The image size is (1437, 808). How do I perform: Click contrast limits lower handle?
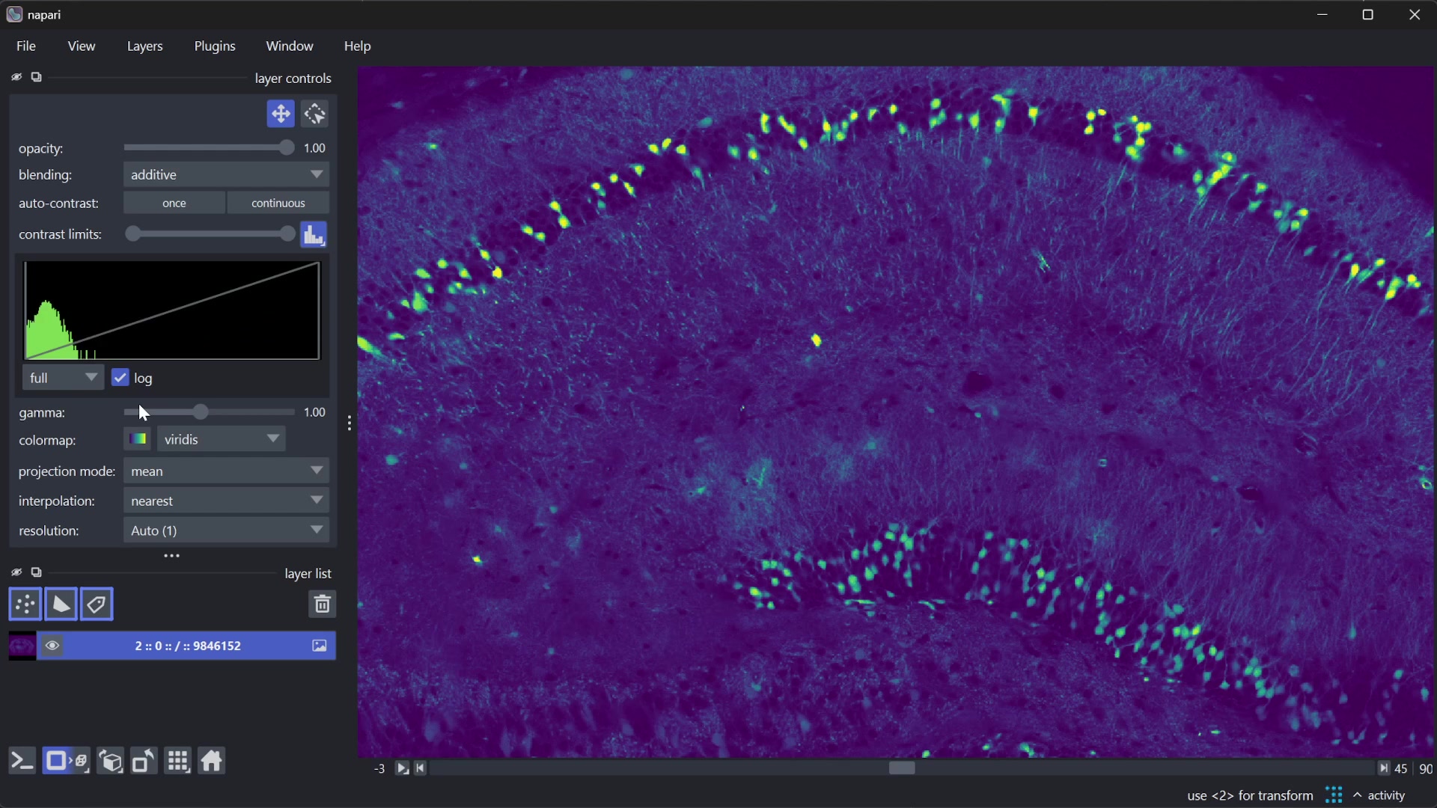click(132, 234)
